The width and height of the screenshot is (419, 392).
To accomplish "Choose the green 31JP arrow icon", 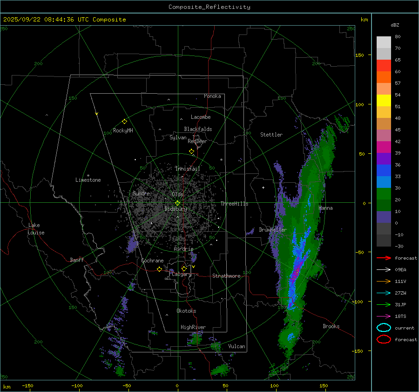I will click(x=384, y=304).
